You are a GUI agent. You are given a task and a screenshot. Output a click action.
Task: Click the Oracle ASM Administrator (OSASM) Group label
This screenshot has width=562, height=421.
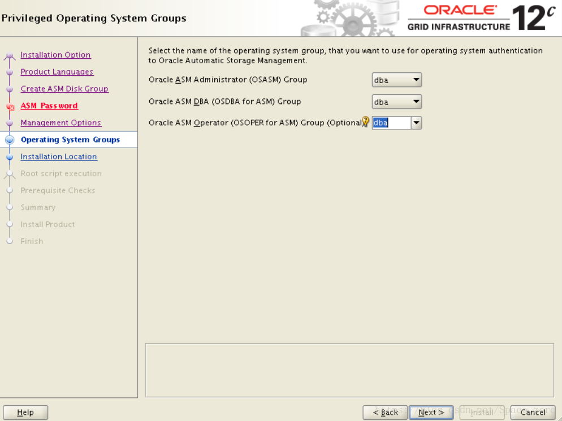click(228, 80)
